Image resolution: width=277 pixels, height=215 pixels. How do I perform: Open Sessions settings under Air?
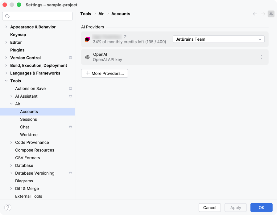[28, 119]
